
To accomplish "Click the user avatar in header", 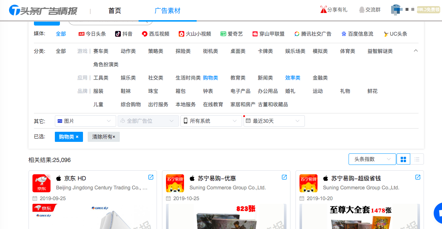I will tap(396, 10).
